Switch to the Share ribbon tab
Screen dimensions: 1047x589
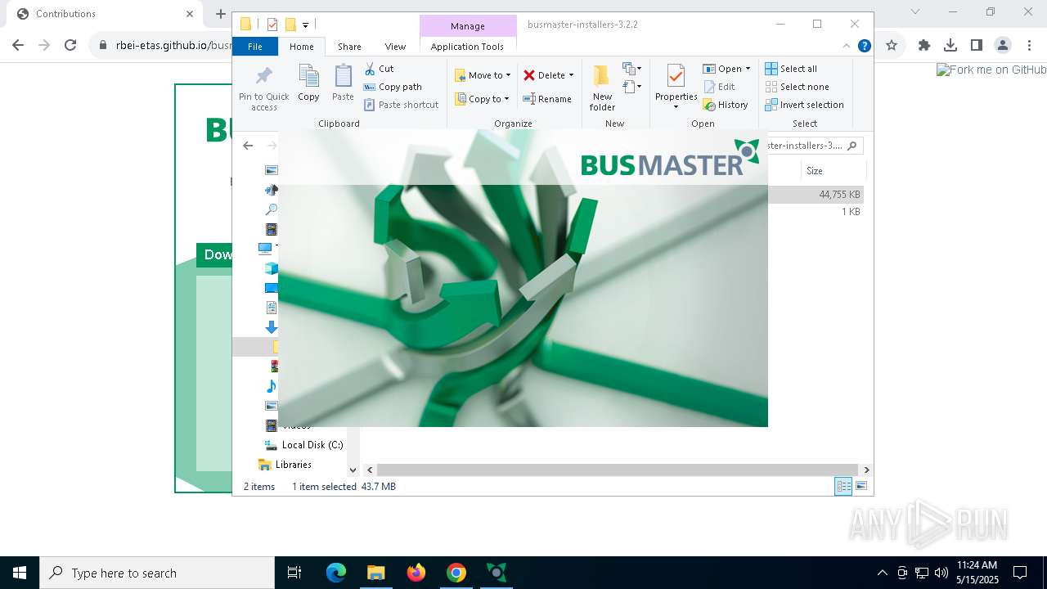pyautogui.click(x=349, y=47)
